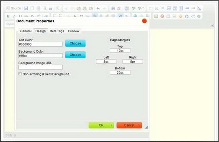Click the orange Cancel button

(129, 125)
